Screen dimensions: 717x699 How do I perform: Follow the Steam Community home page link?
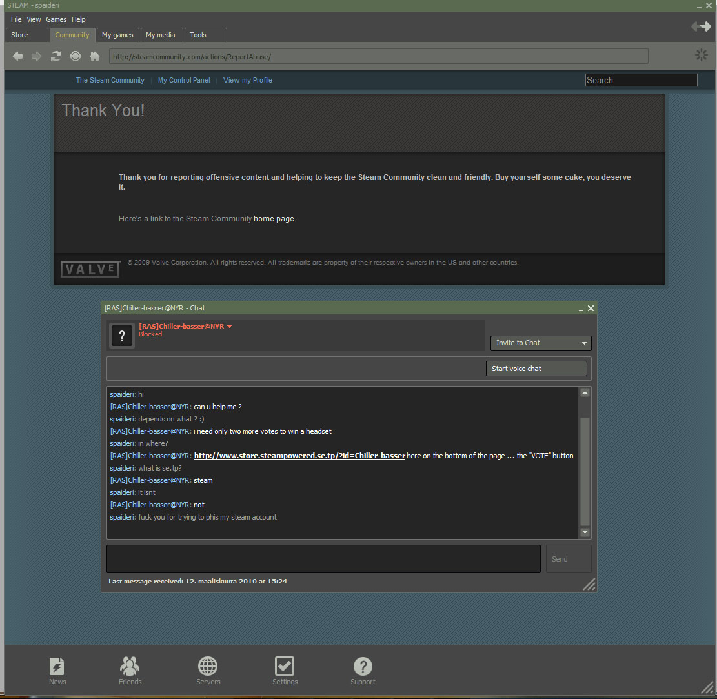[x=274, y=219]
